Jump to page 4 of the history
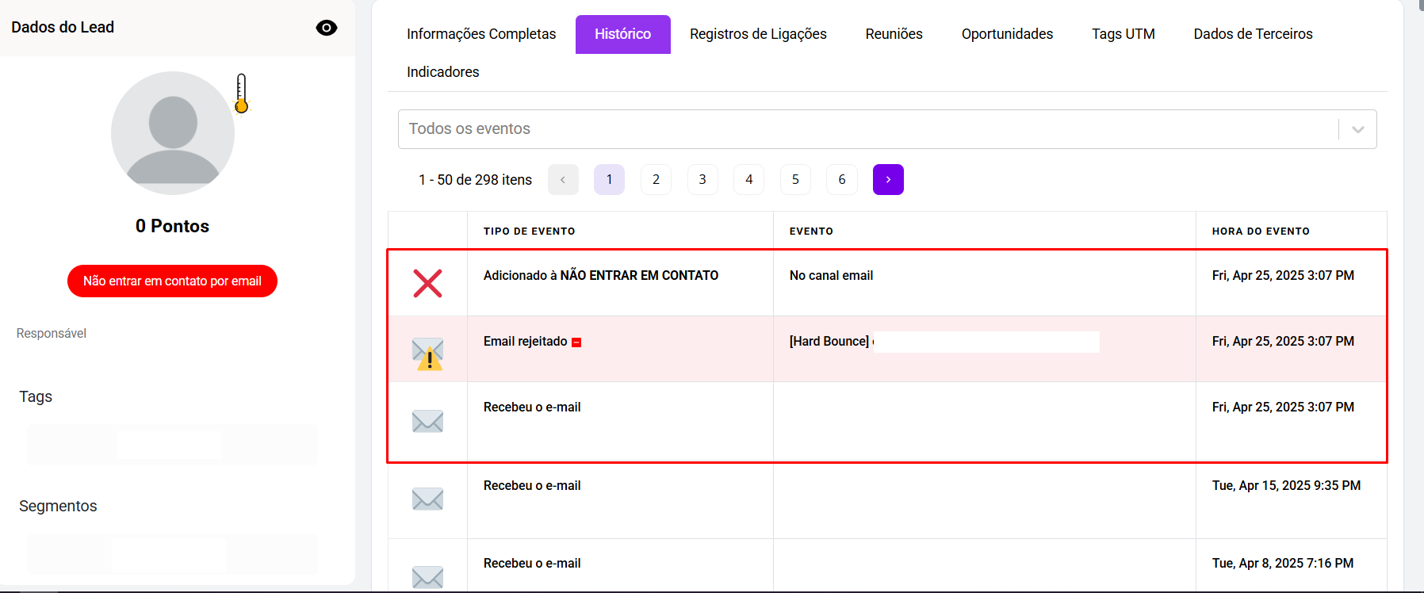 click(x=748, y=179)
